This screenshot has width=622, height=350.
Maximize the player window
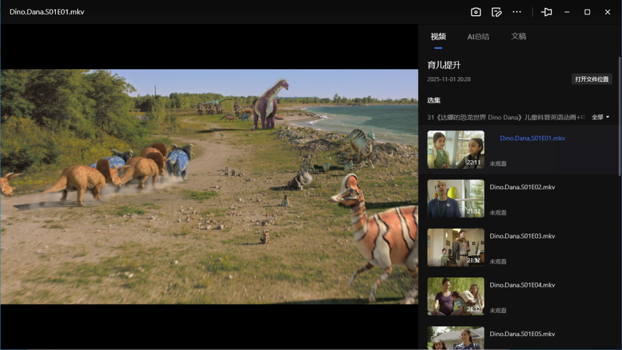coord(587,12)
